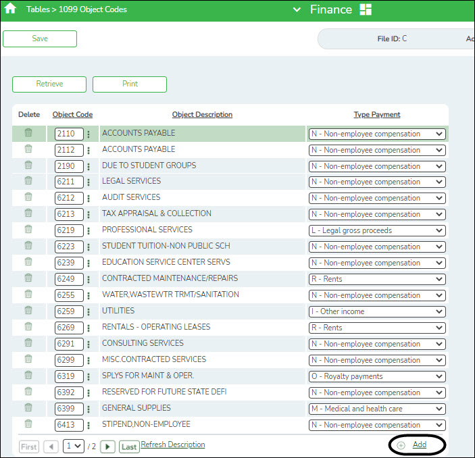475x458 pixels.
Task: Click the Refresh Description link
Action: tap(173, 444)
